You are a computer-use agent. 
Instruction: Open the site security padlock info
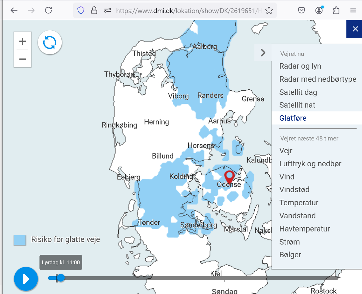pos(94,11)
